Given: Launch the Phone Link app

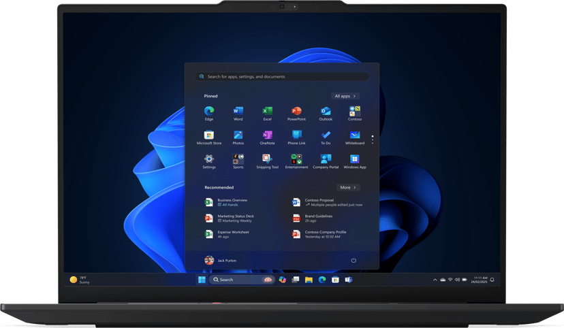Looking at the screenshot, I should 296,137.
